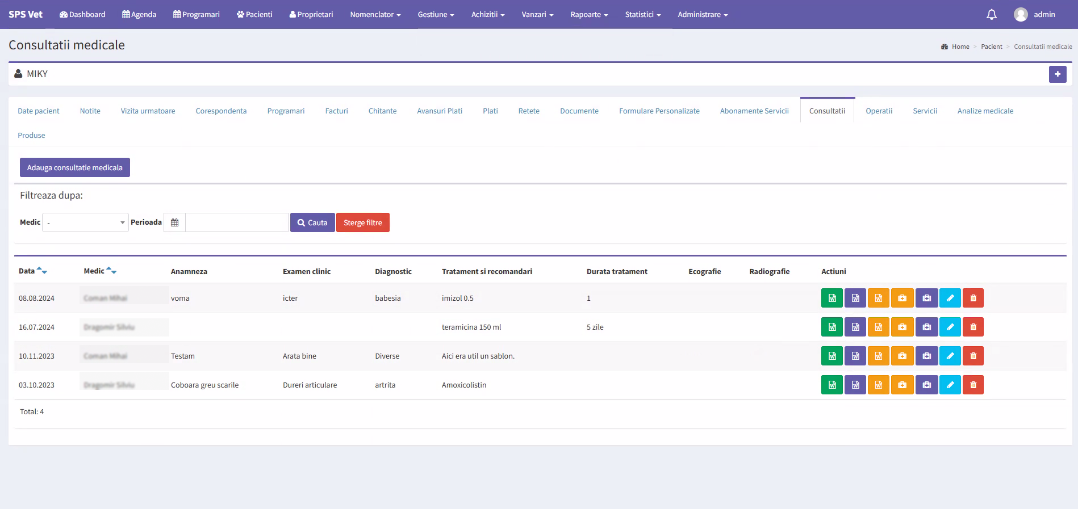The height and width of the screenshot is (509, 1078).
Task: Click the plus button beside MIKY
Action: 1057,74
